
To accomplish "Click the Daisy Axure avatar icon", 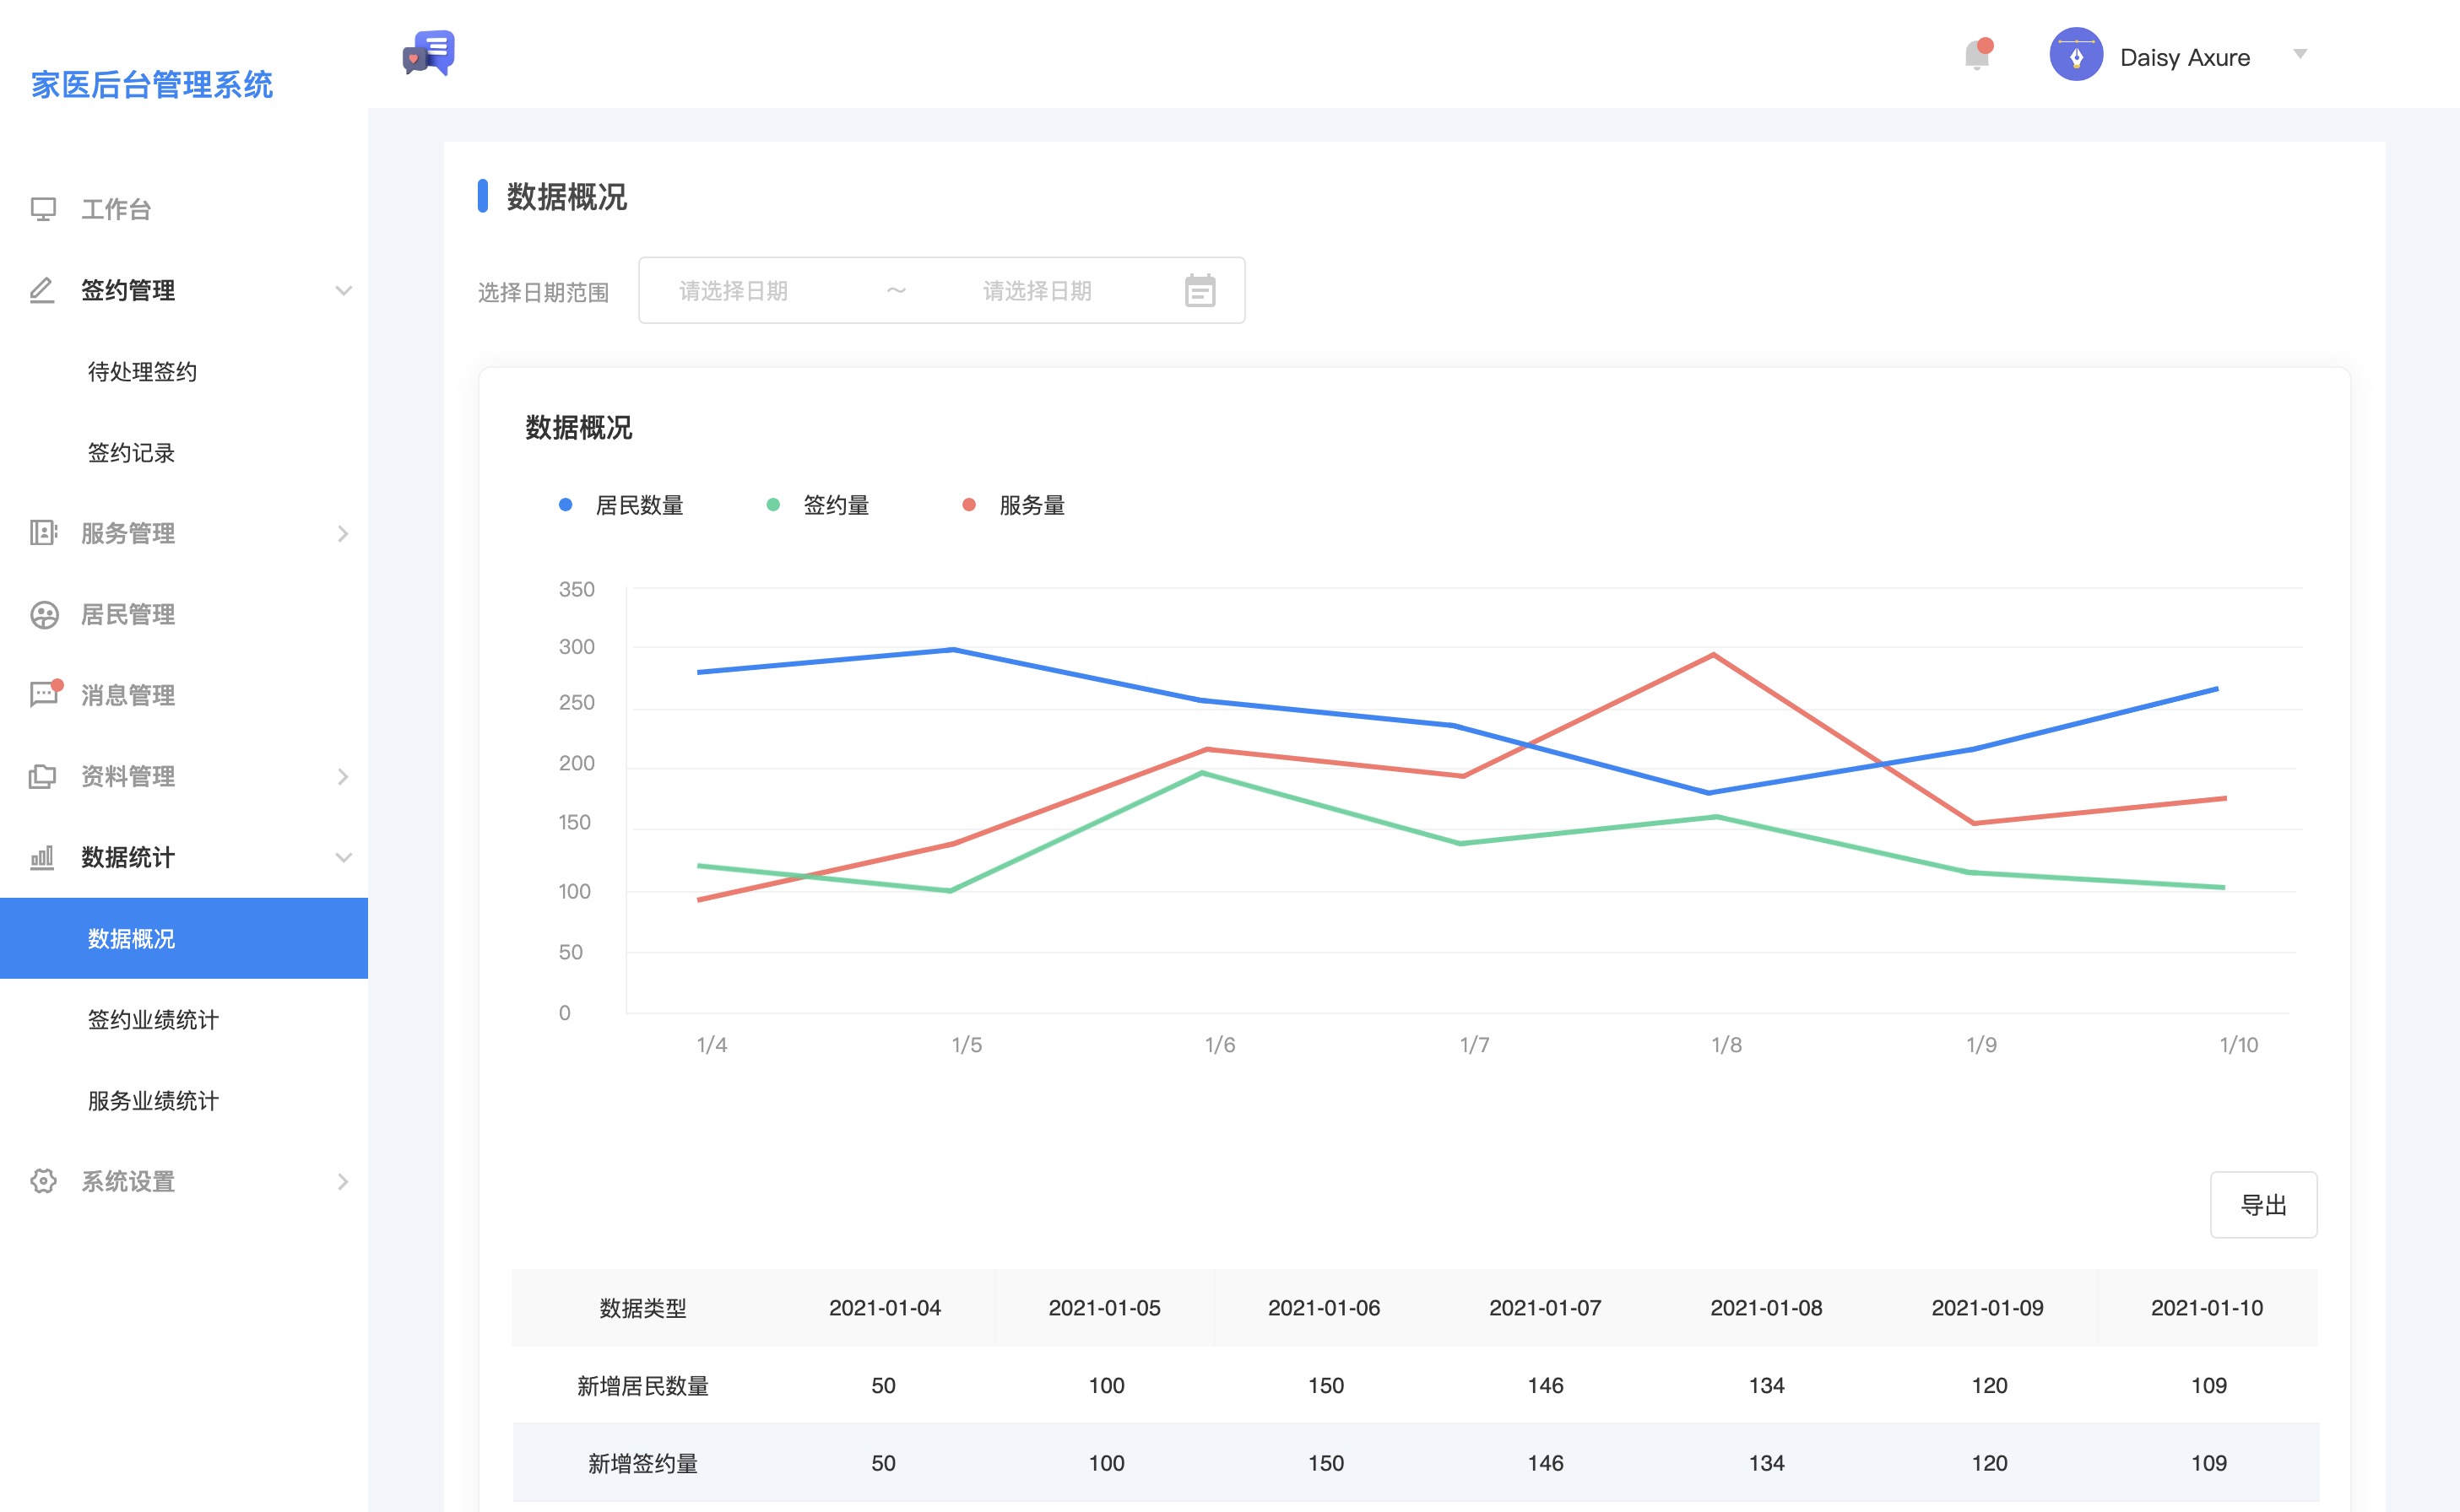I will click(2076, 54).
